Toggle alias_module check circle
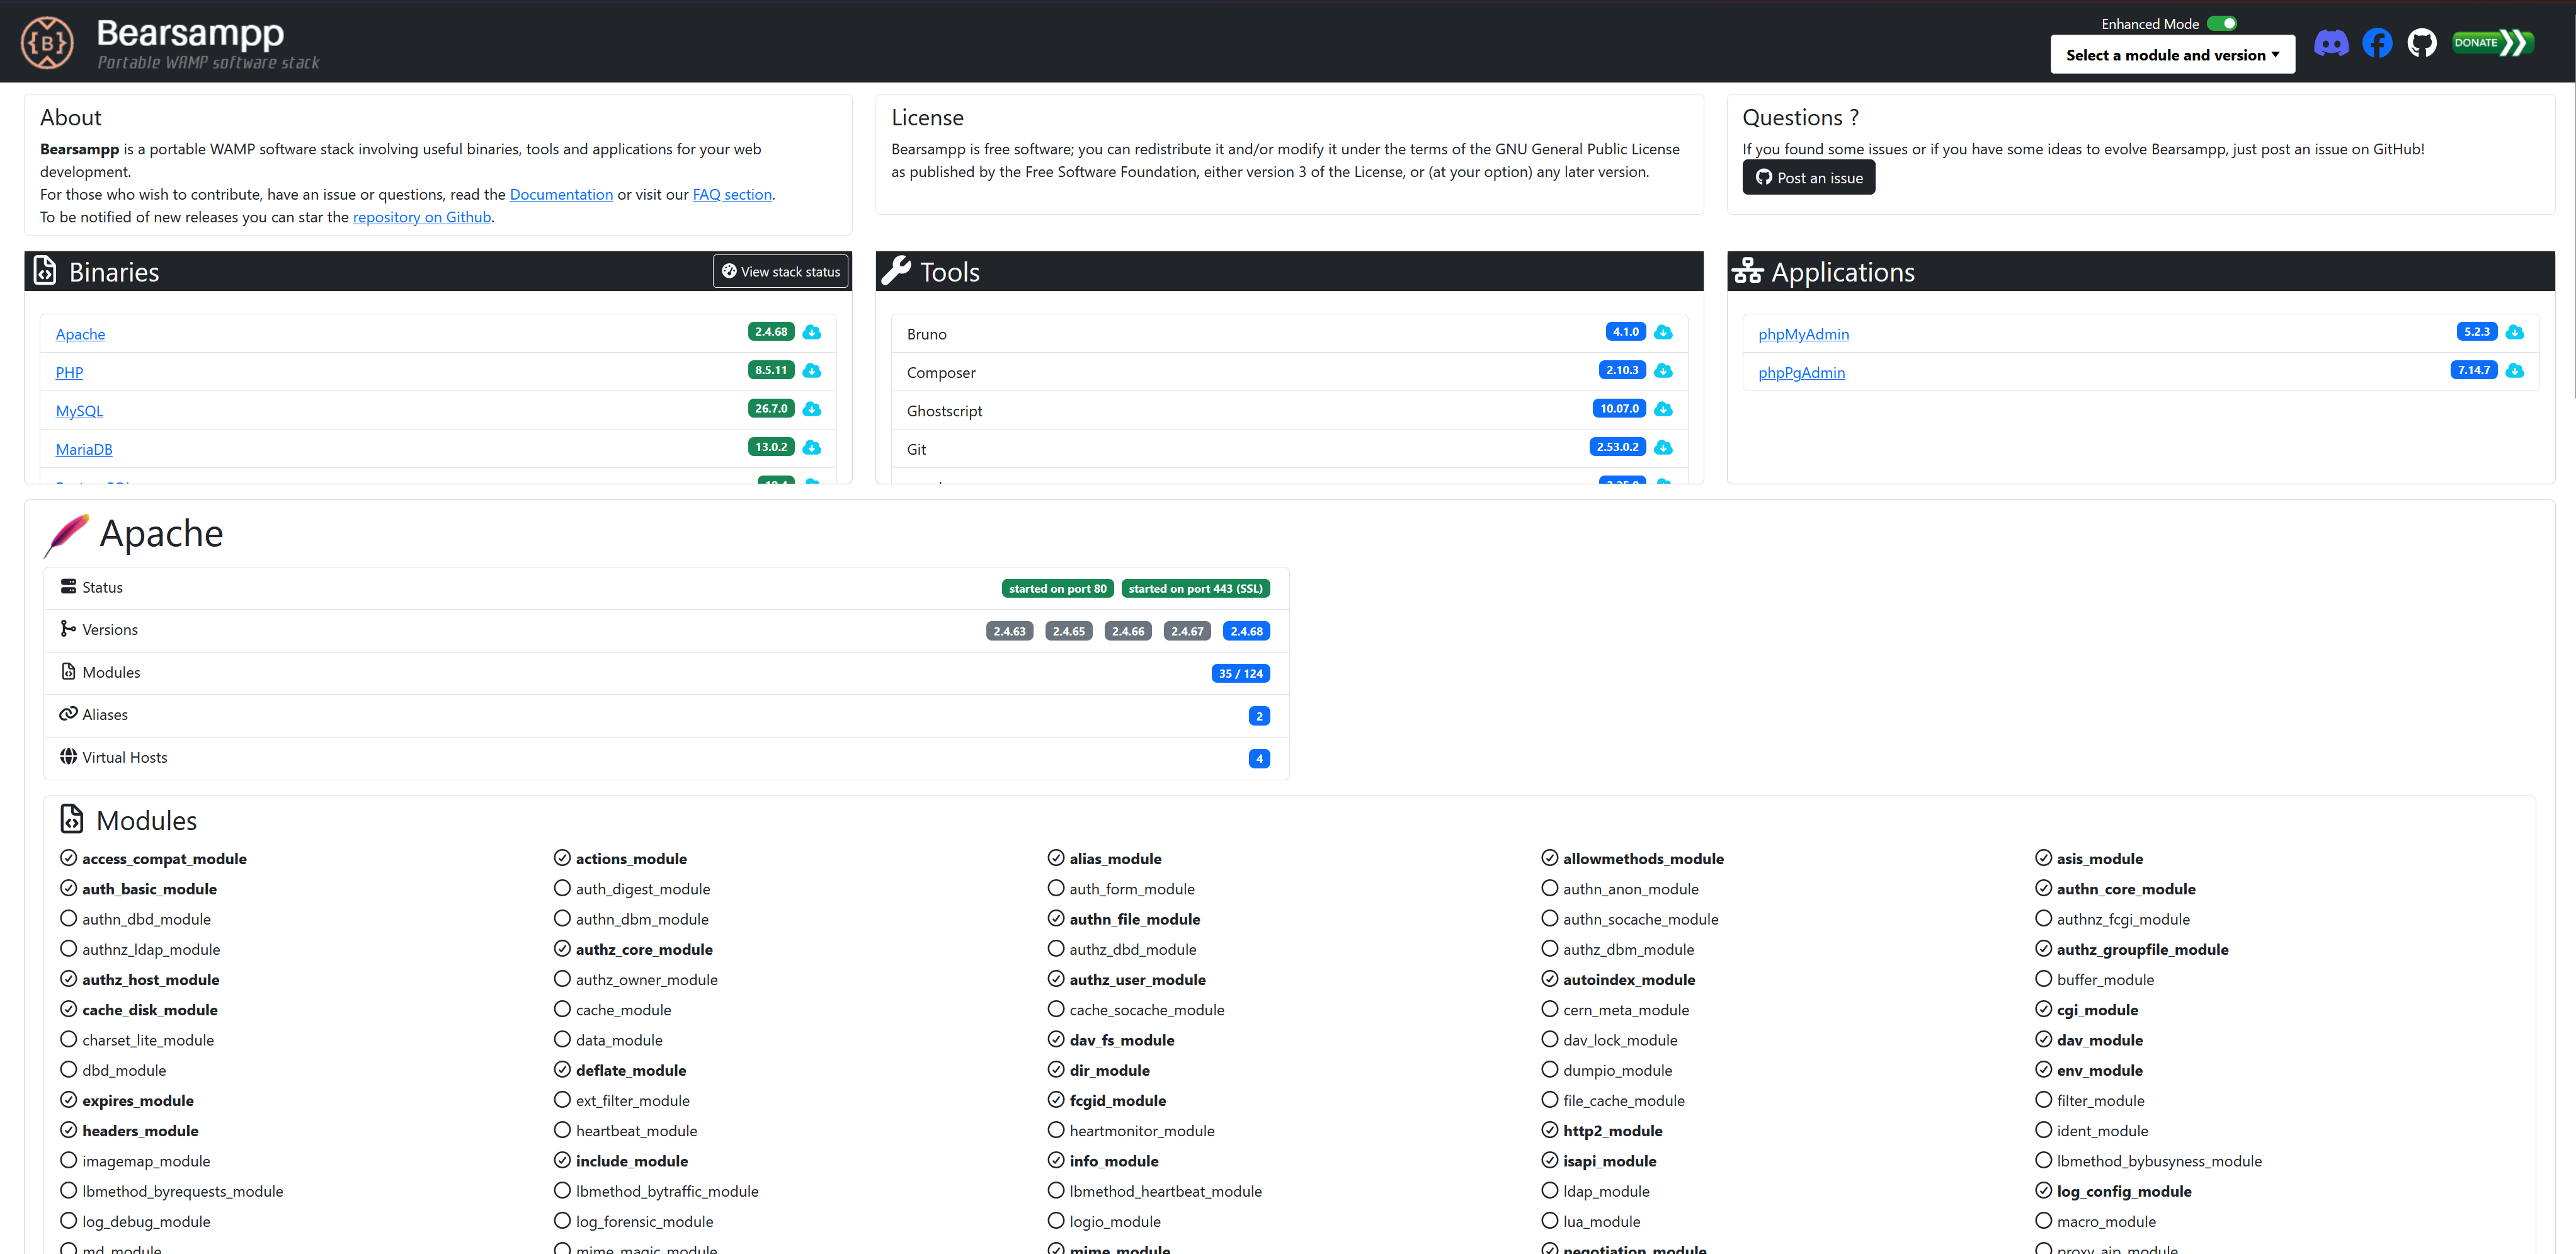This screenshot has height=1254, width=2576. pyautogui.click(x=1056, y=858)
